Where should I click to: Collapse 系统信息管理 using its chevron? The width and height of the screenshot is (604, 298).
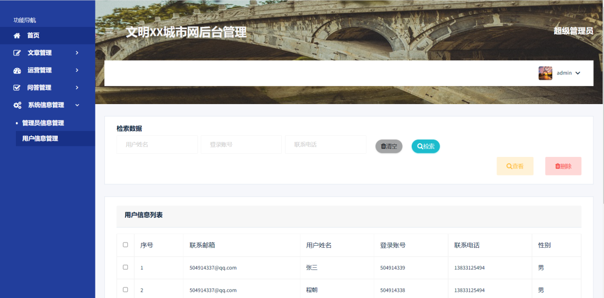pyautogui.click(x=77, y=105)
